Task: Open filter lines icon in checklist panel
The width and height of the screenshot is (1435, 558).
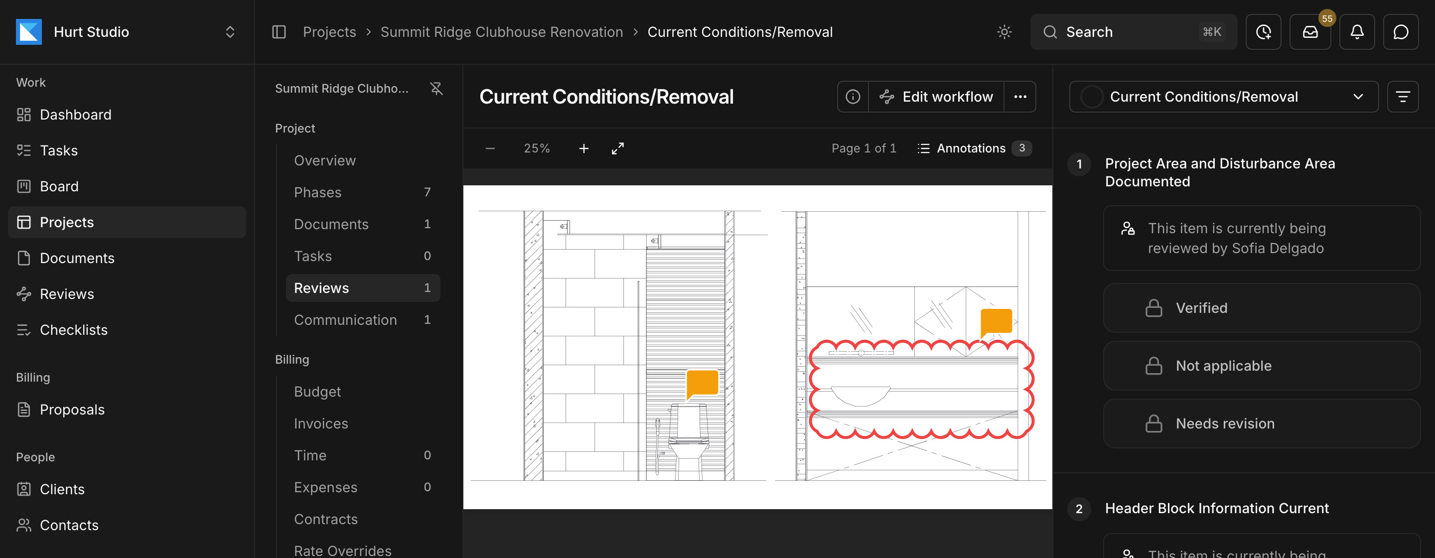Action: click(1402, 97)
